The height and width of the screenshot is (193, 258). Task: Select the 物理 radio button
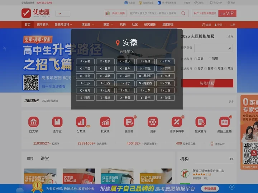click(210, 59)
